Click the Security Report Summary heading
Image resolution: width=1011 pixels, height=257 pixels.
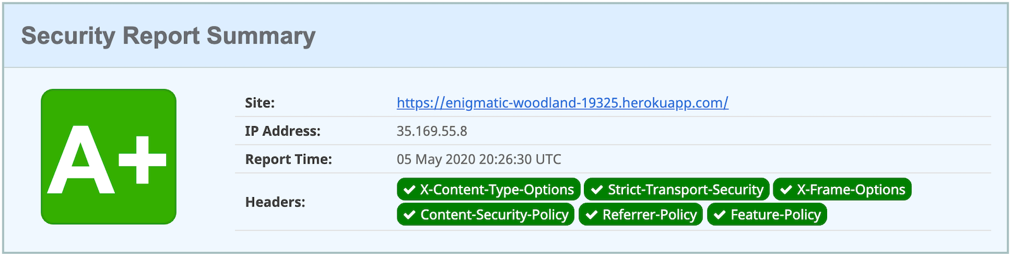(x=168, y=36)
